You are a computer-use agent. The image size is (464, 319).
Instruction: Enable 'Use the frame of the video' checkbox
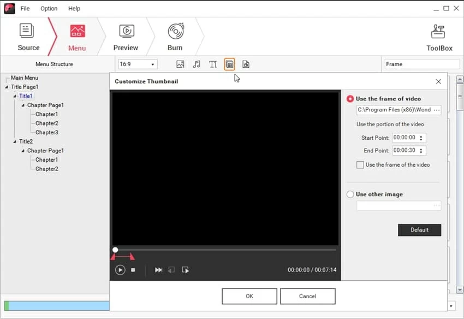360,165
